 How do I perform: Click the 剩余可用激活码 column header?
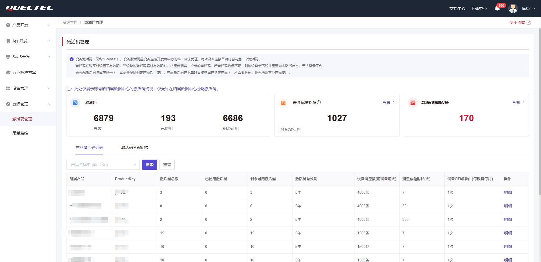click(263, 179)
